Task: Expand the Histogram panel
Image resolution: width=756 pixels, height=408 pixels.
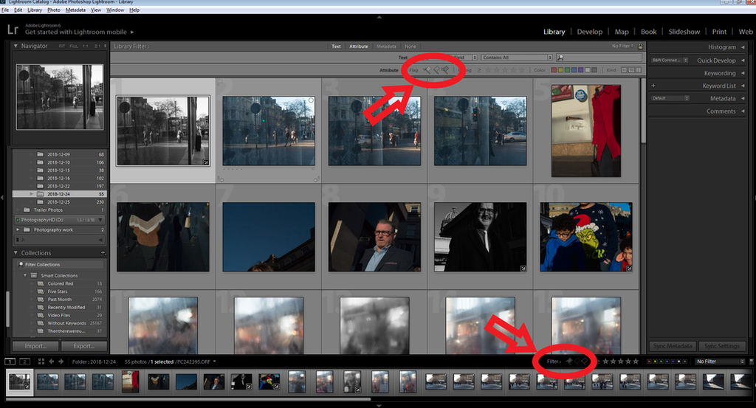Action: (743, 47)
